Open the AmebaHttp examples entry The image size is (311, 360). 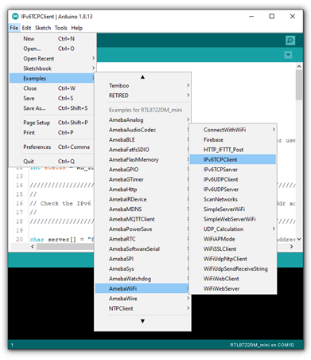(142, 190)
